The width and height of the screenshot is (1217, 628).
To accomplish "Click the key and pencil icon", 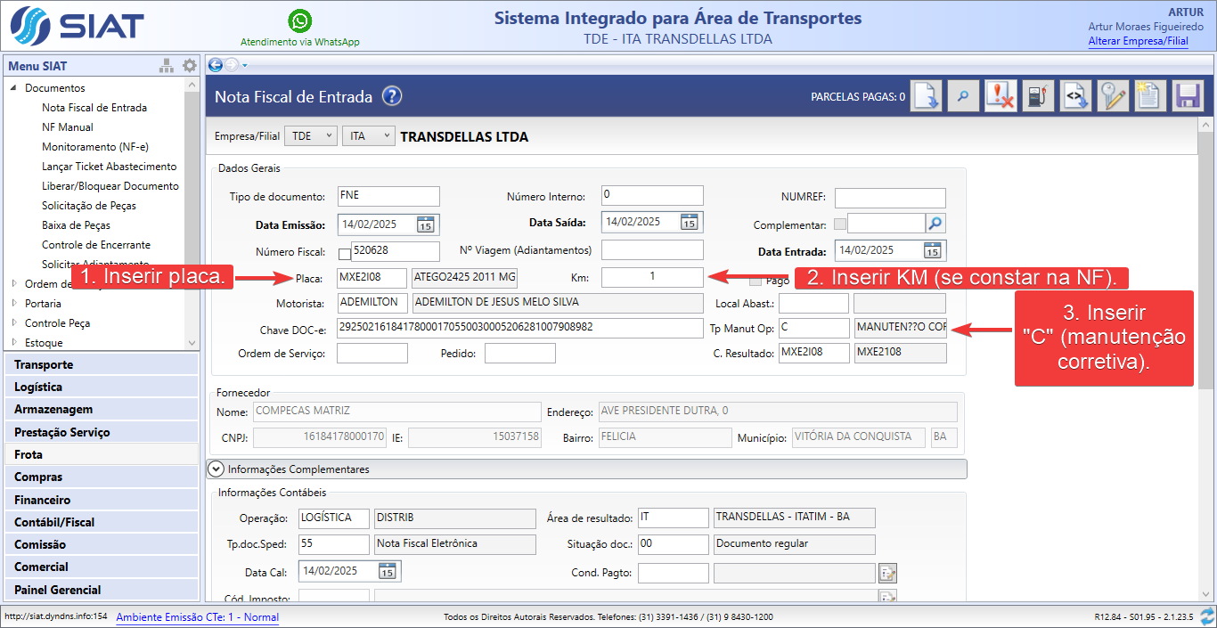I will tap(1113, 96).
